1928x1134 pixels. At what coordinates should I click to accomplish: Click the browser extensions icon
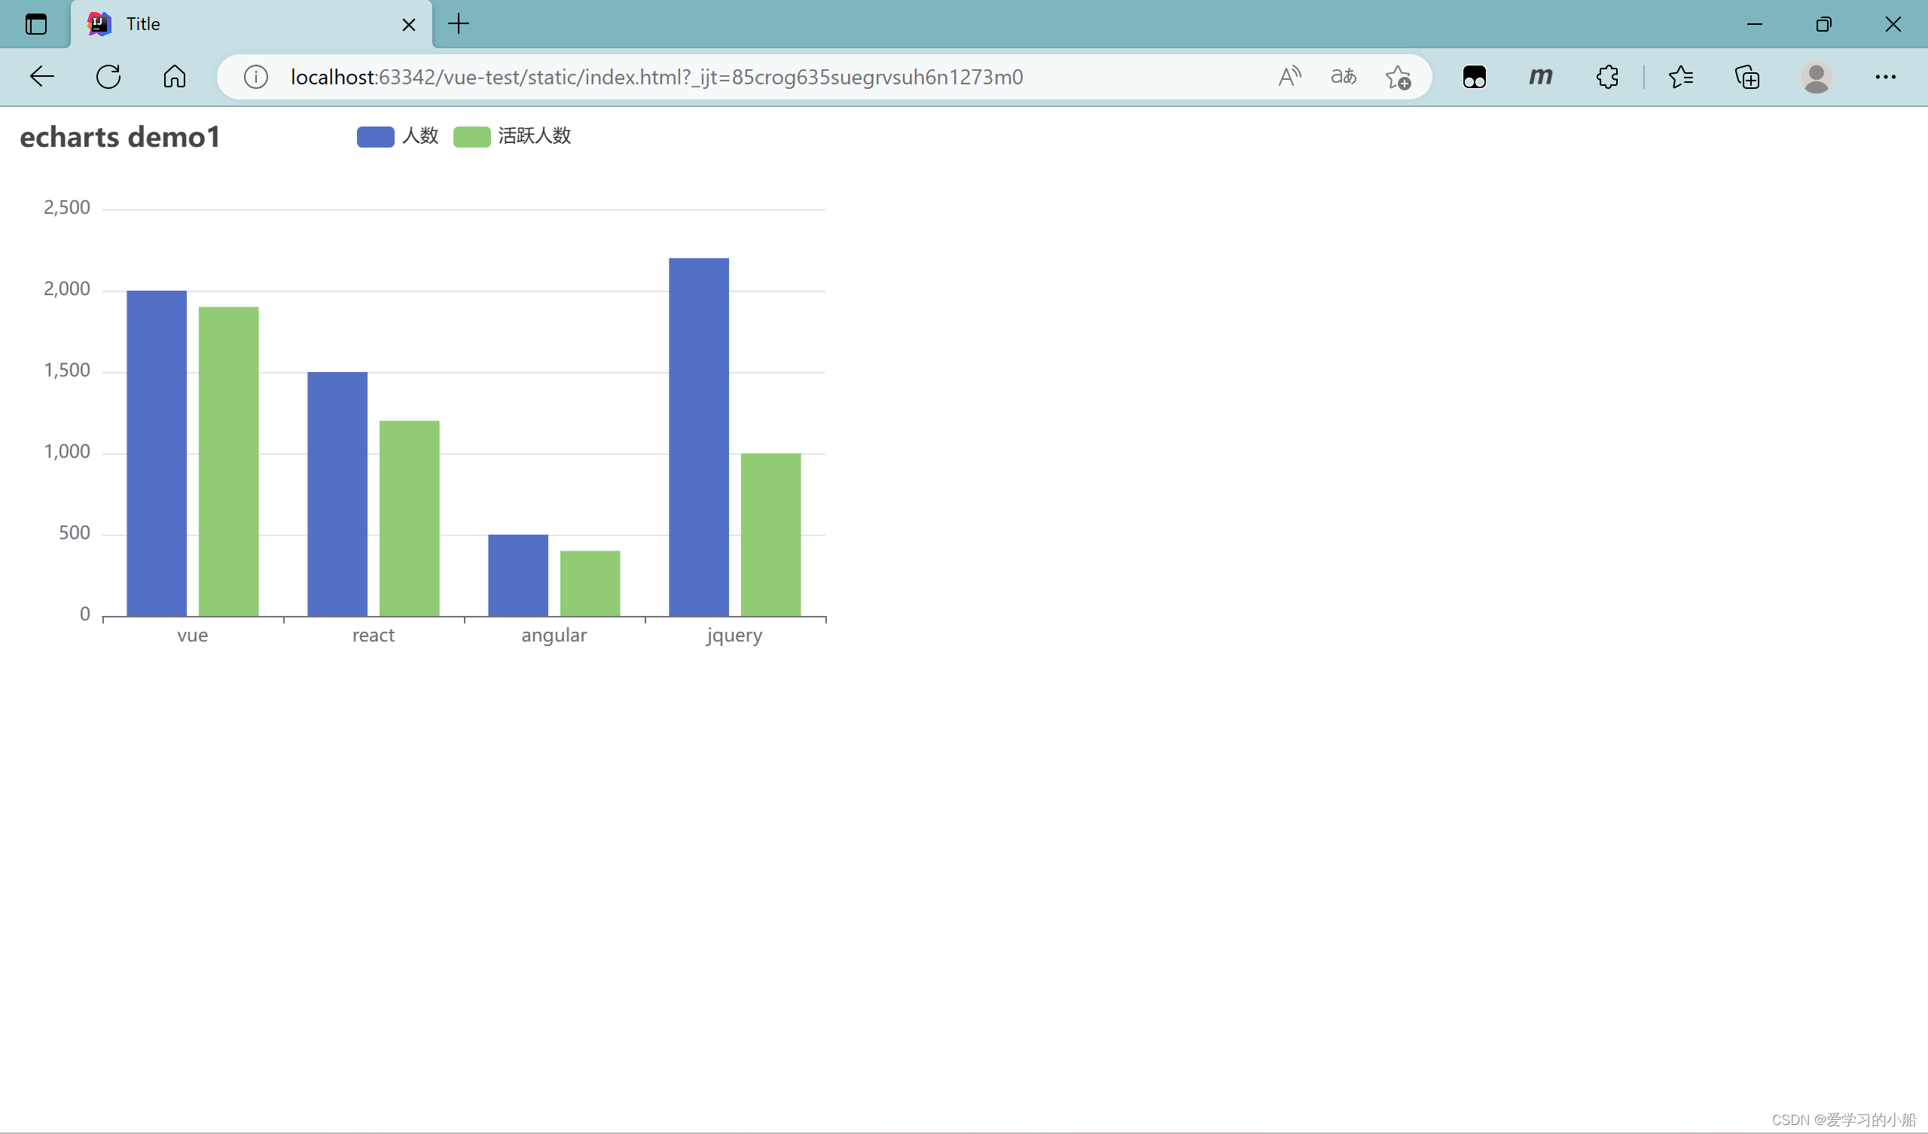click(1606, 77)
